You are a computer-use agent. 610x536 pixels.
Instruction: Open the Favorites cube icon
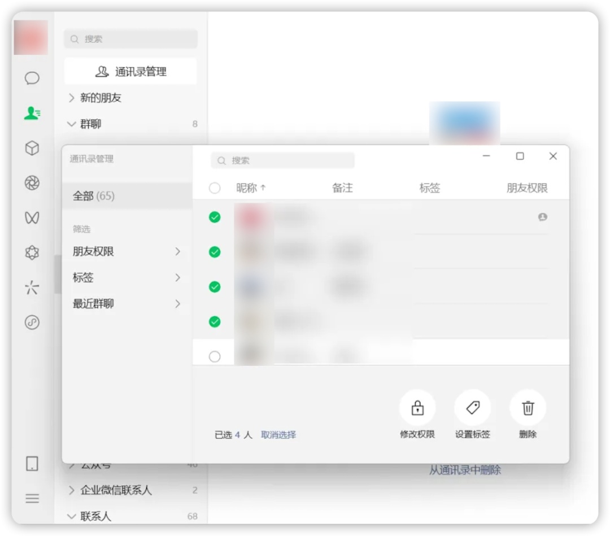[x=32, y=148]
